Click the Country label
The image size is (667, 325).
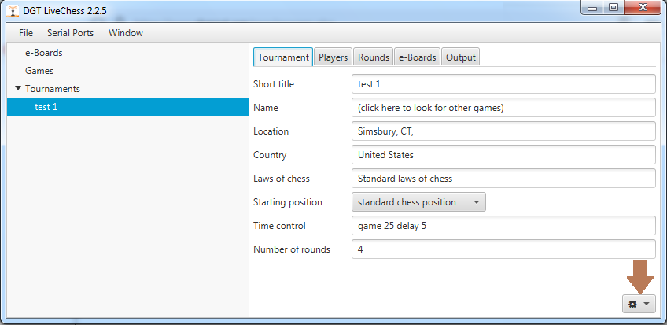coord(270,155)
